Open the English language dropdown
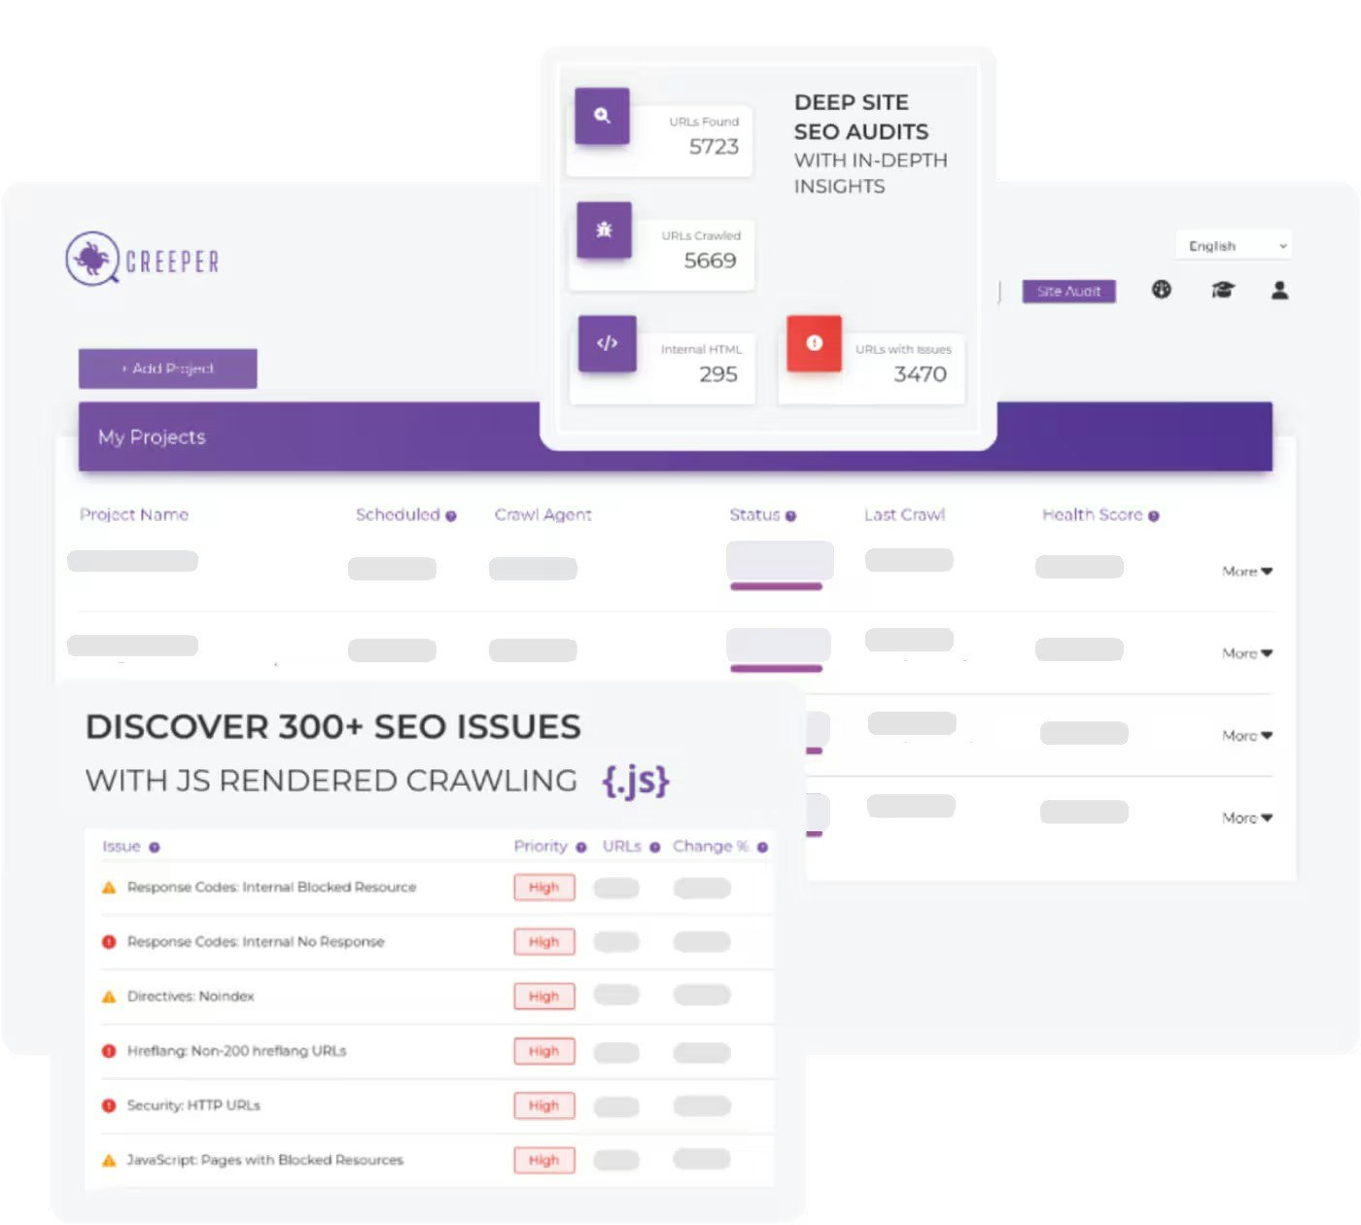Viewport: 1361px width, 1225px height. [1232, 245]
